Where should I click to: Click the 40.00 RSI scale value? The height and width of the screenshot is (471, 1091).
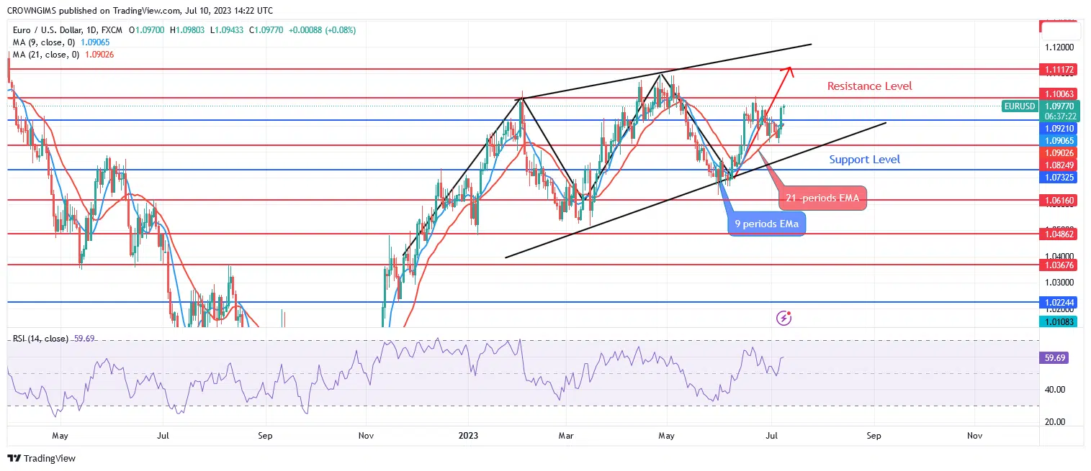pyautogui.click(x=1054, y=390)
